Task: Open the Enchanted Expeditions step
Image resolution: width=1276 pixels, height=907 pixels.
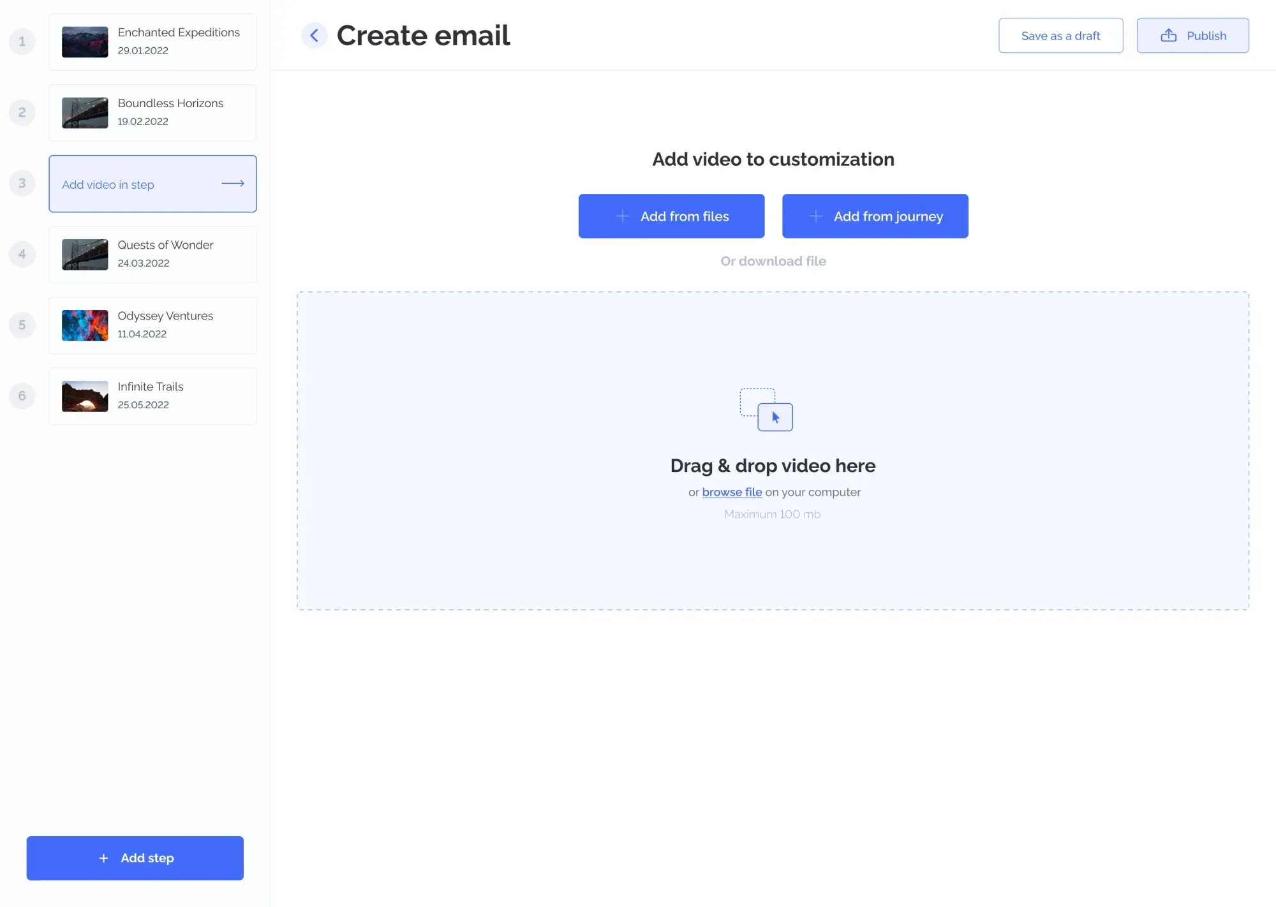Action: click(x=152, y=41)
